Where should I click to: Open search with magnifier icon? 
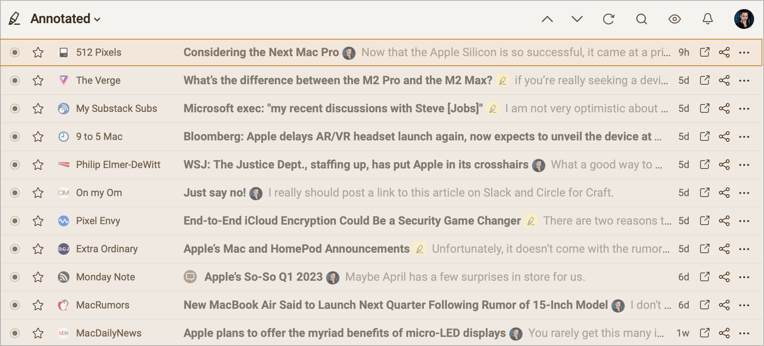click(642, 19)
